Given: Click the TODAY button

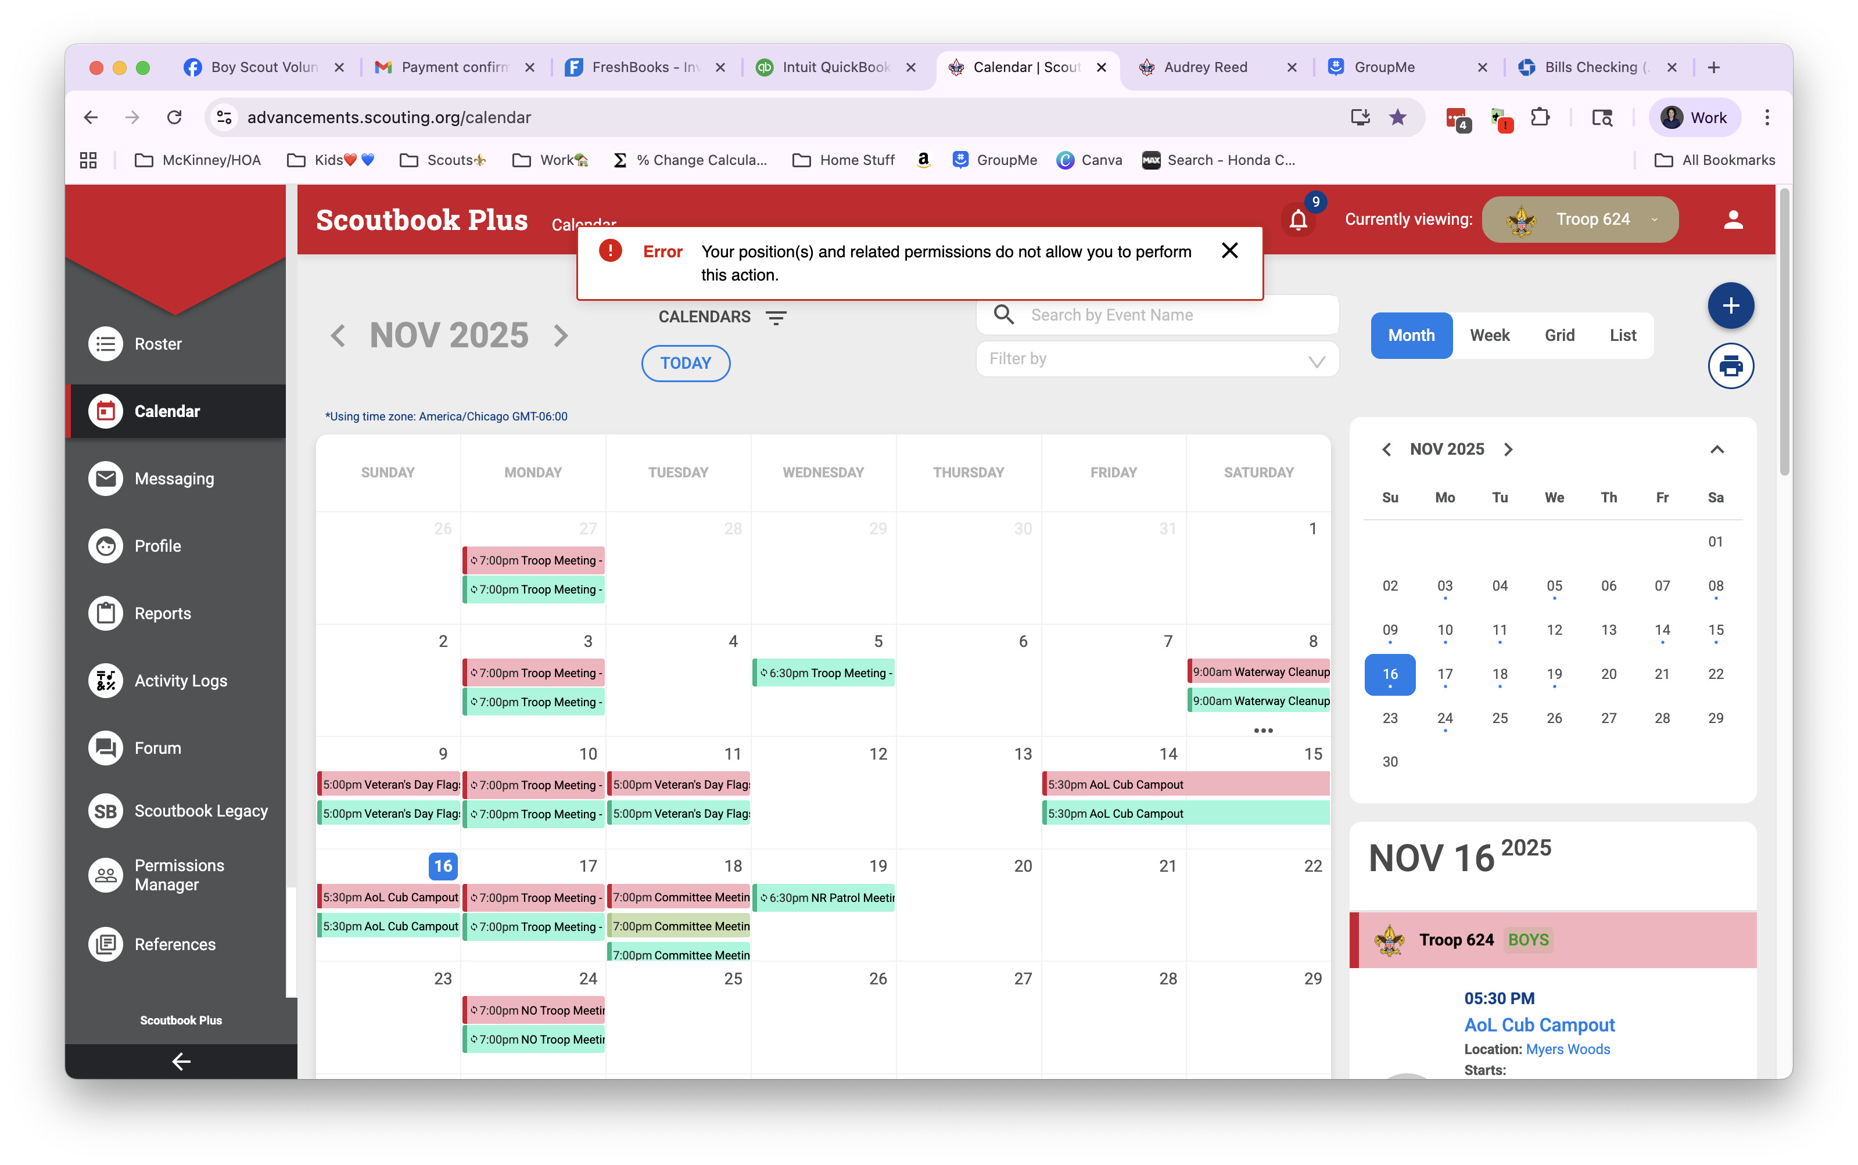Looking at the screenshot, I should tap(685, 364).
